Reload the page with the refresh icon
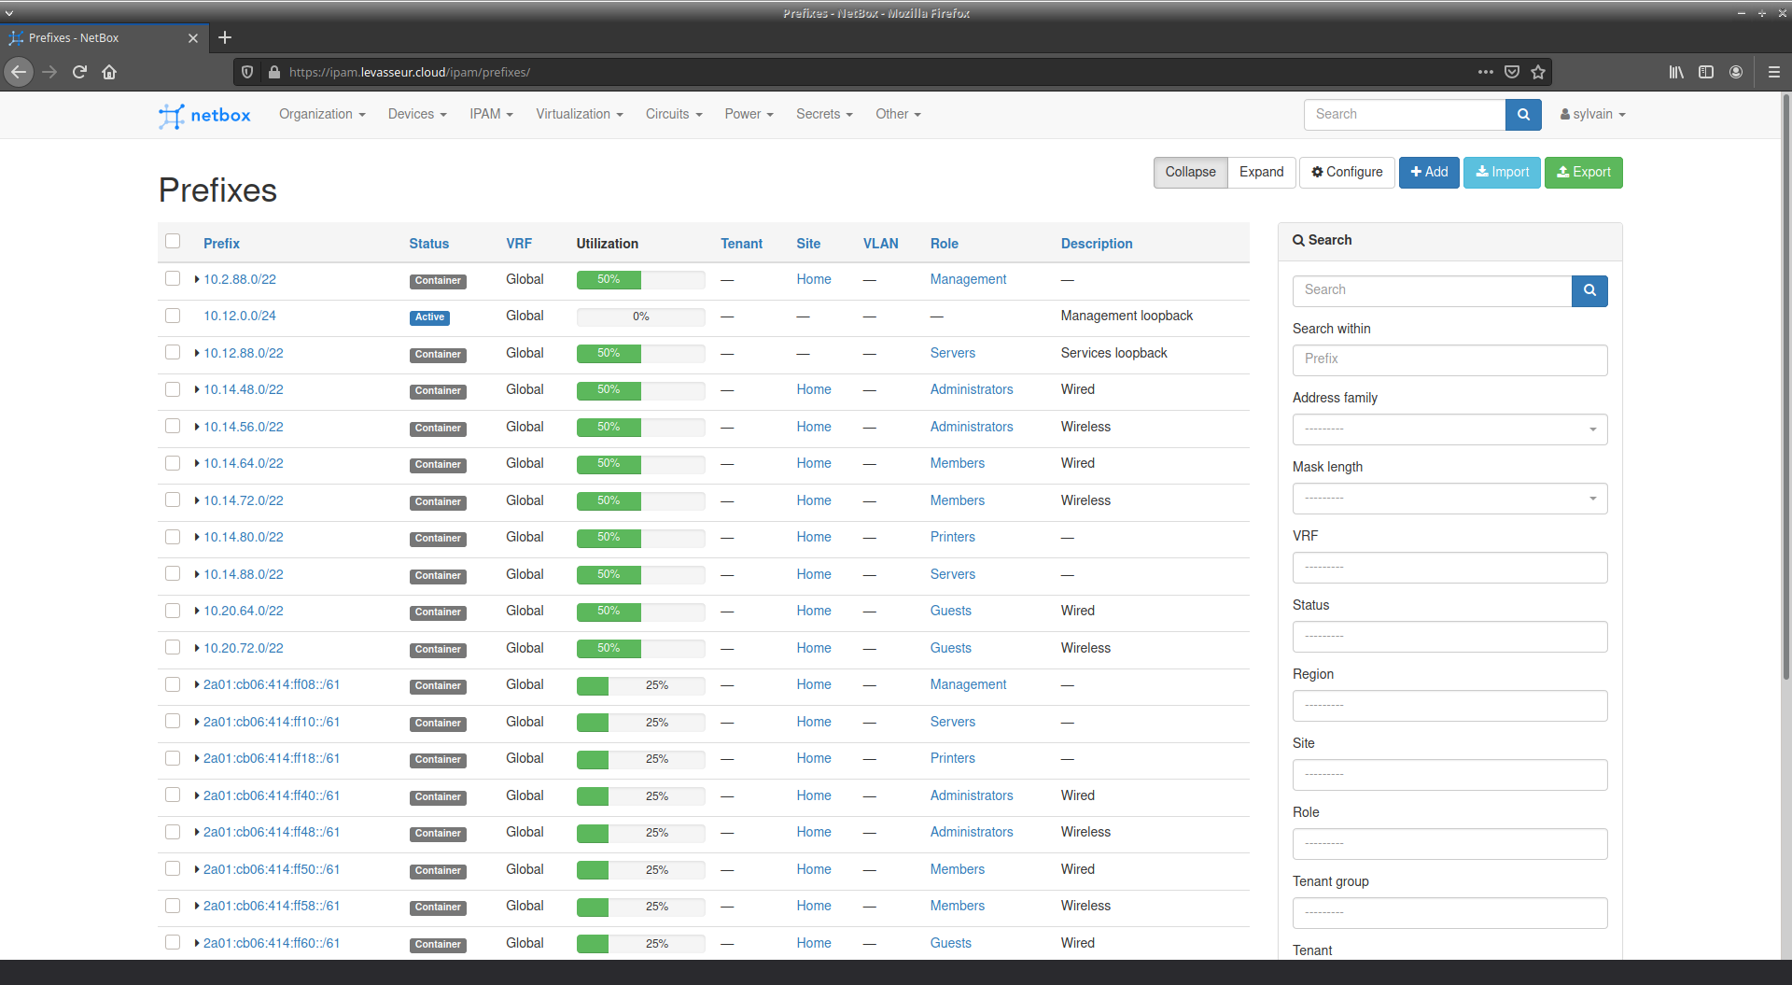This screenshot has height=985, width=1792. coord(79,72)
